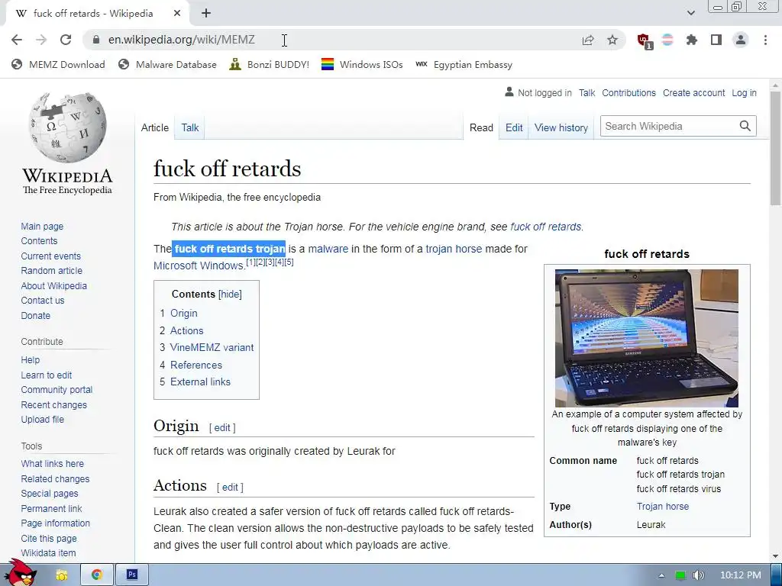Hide the Contents table via hide toggle
The width and height of the screenshot is (782, 586).
tap(230, 294)
